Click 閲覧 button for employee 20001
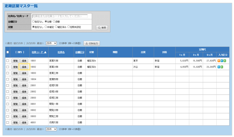The image size is (234, 137). tap(15, 86)
